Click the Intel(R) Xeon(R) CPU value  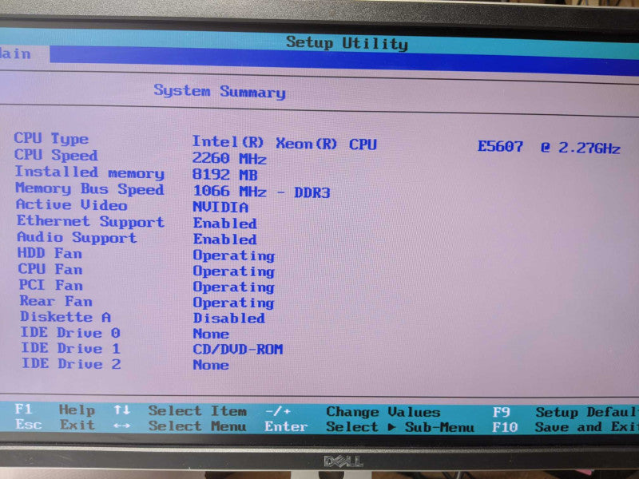point(284,143)
